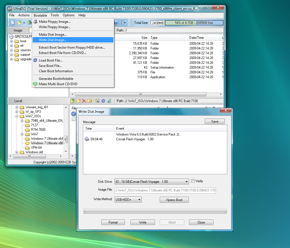The height and width of the screenshot is (248, 290).
Task: Click the Type column header
Action: (x=165, y=38)
